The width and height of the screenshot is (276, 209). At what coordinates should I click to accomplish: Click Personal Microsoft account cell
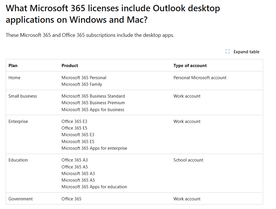[200, 78]
